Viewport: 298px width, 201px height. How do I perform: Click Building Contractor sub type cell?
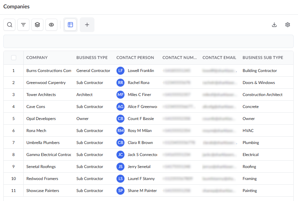click(260, 71)
